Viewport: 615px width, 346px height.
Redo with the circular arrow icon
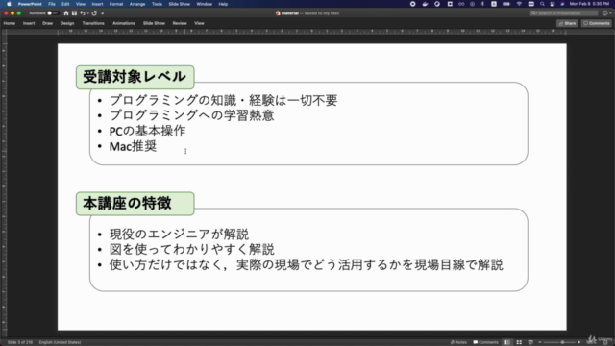point(94,13)
